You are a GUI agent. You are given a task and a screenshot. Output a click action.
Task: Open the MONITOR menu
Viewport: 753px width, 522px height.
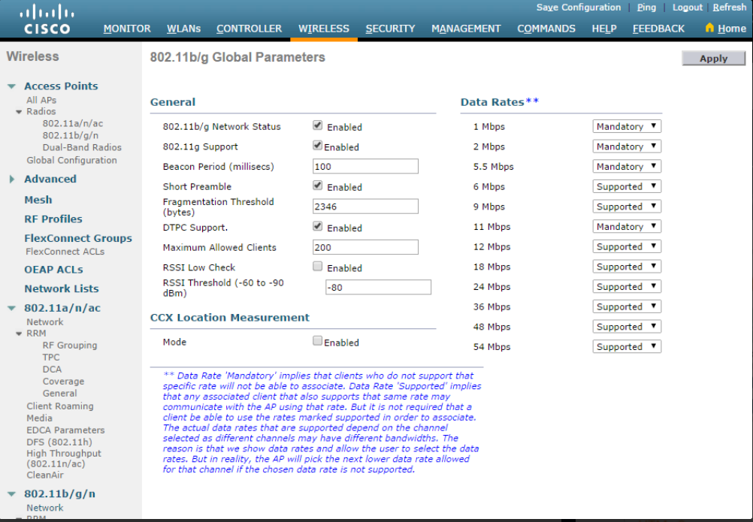pos(127,29)
